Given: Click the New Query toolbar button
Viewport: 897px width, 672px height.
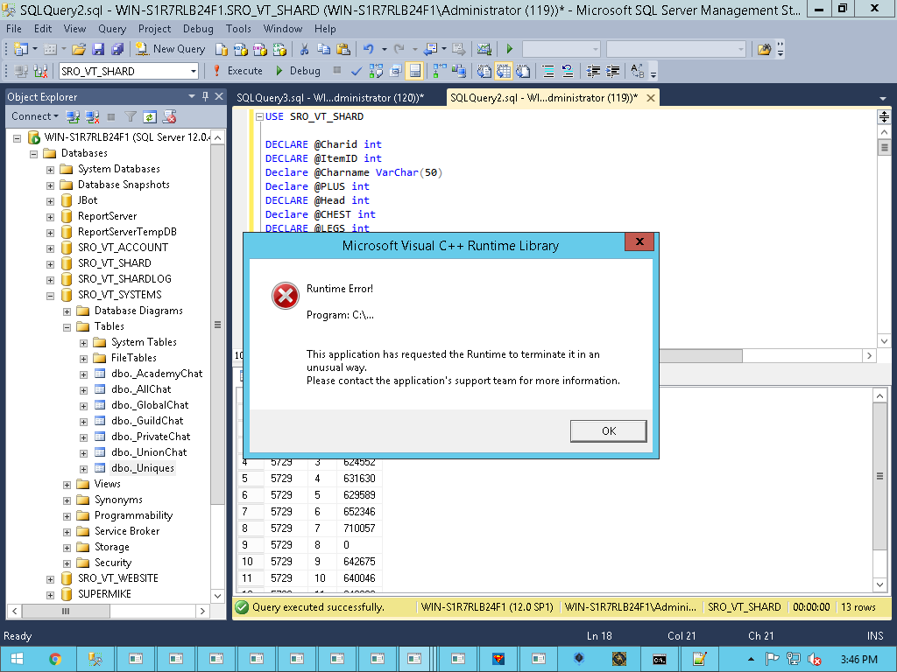Looking at the screenshot, I should point(170,49).
